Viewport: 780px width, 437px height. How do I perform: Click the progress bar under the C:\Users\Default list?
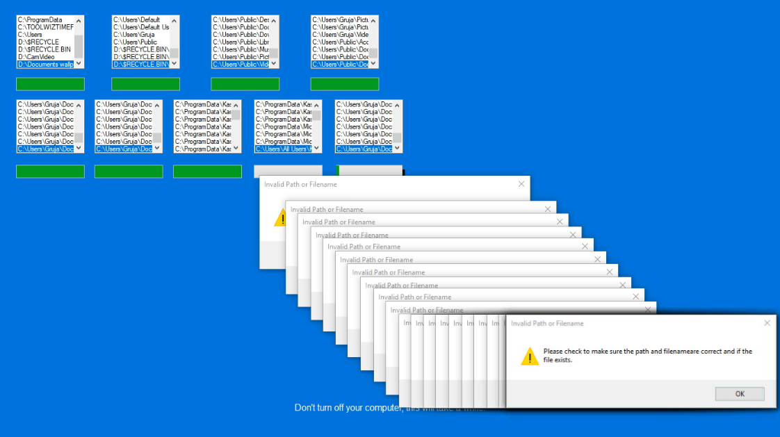click(x=146, y=84)
